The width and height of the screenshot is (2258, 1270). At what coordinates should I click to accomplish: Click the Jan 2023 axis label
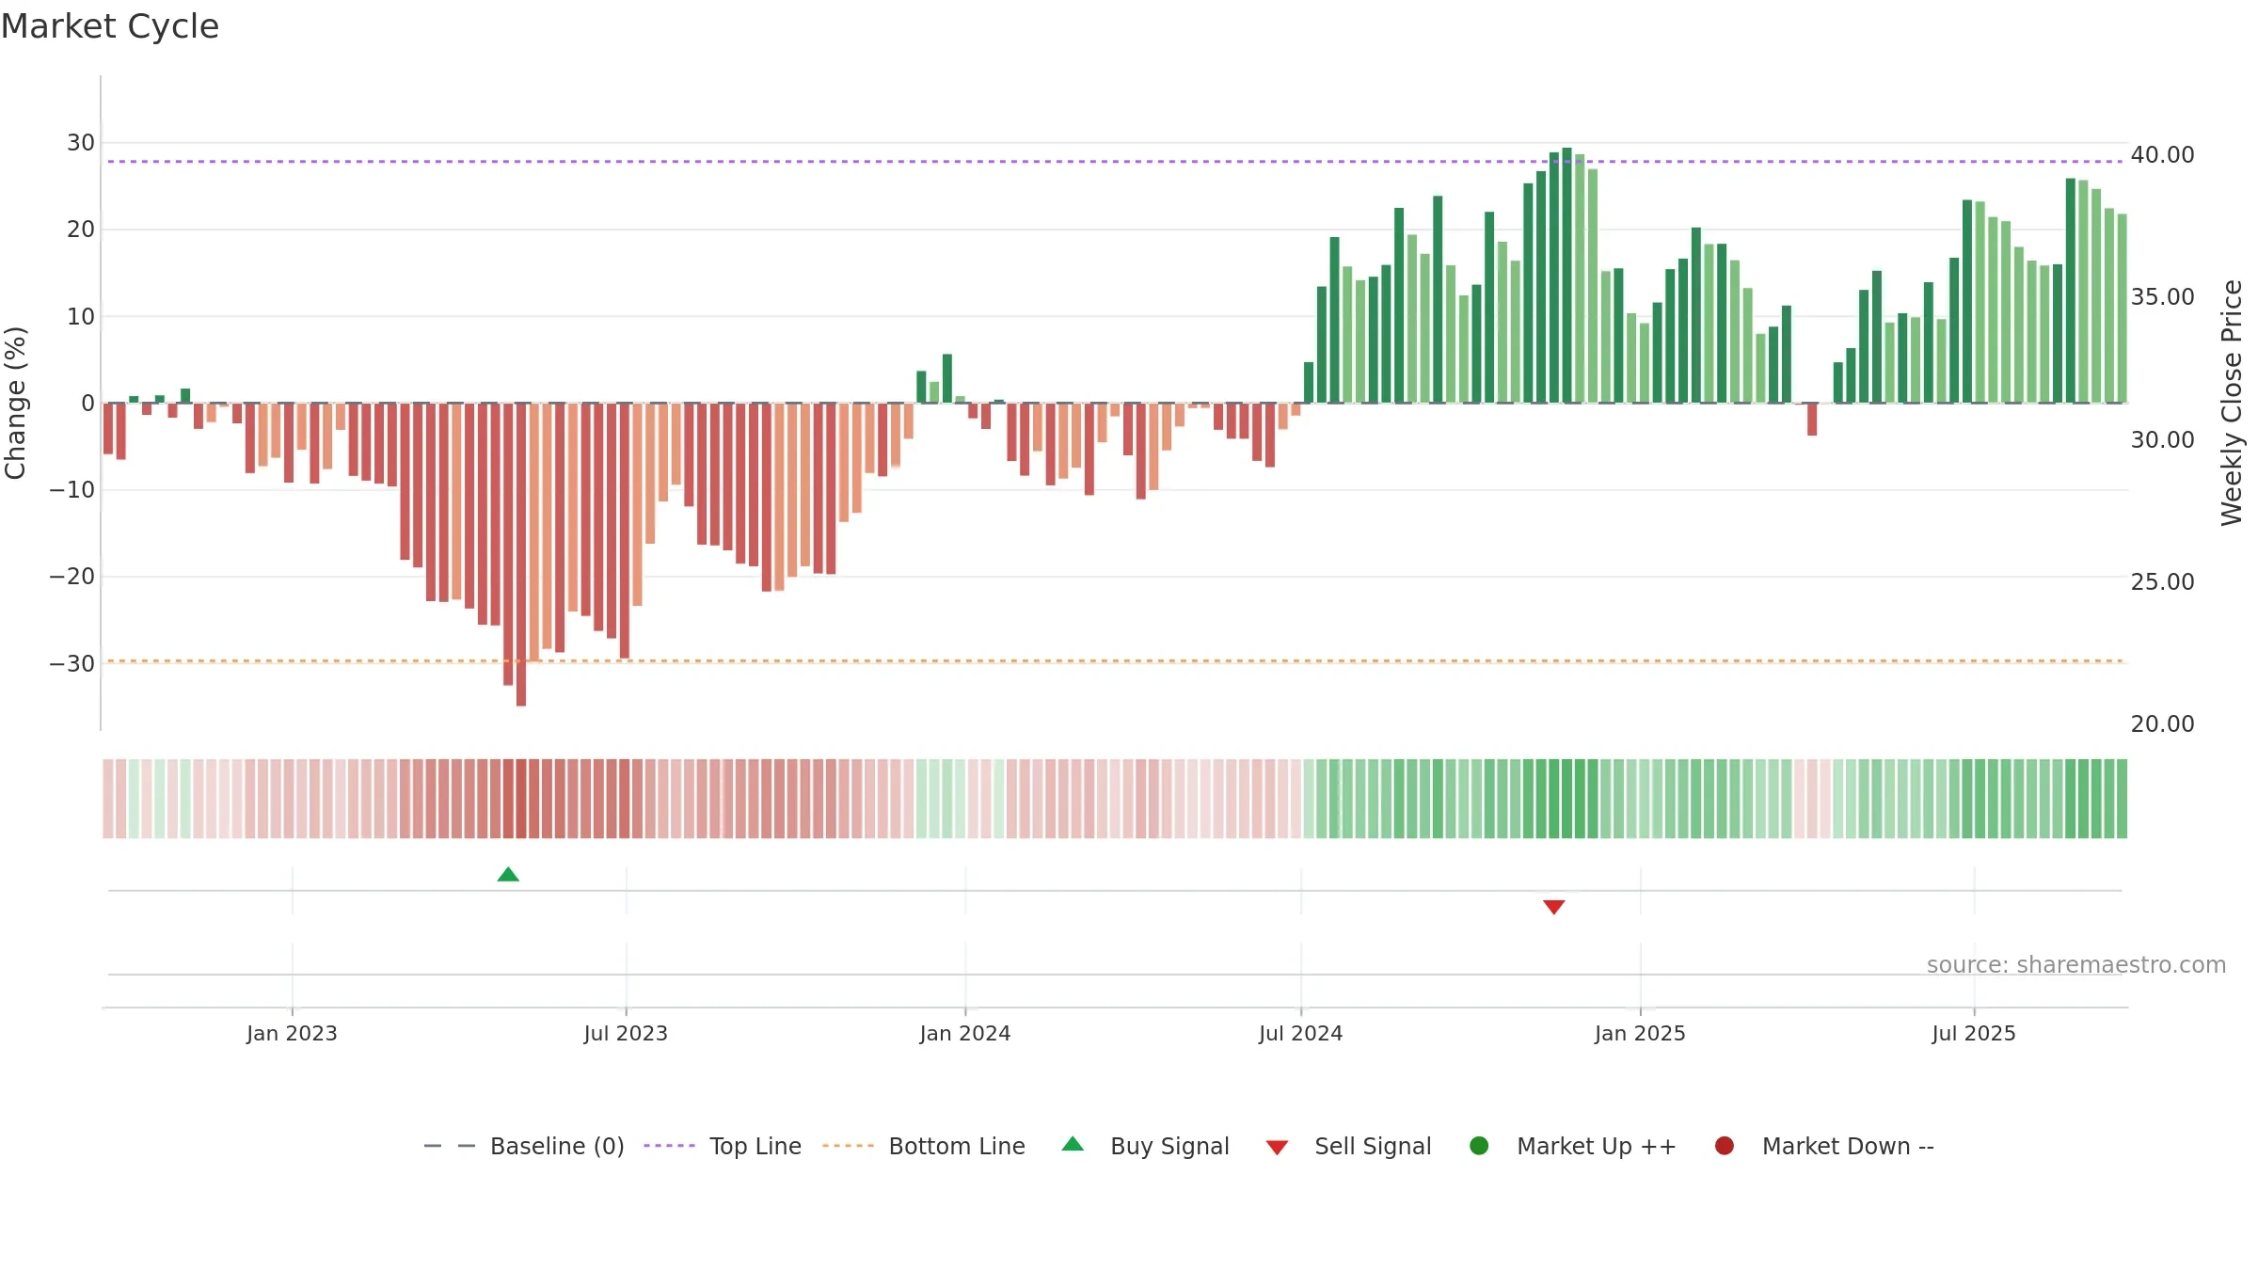pyautogui.click(x=292, y=1034)
